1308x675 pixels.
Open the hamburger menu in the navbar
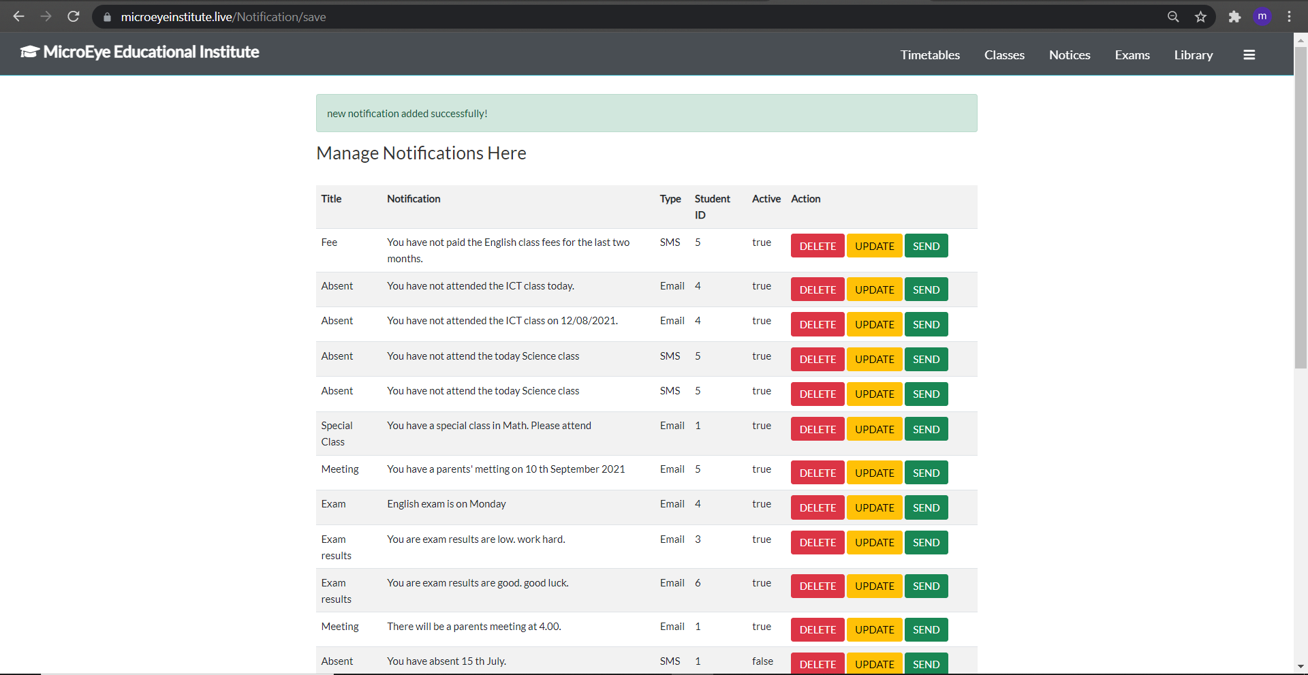1249,54
